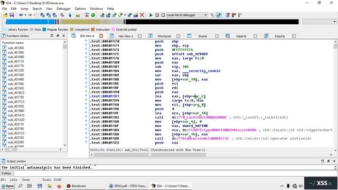Click the Function name column header
The height and width of the screenshot is (190, 338).
tap(13, 43)
